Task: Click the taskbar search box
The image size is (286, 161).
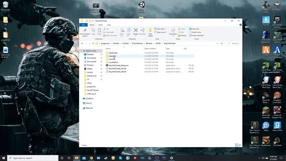Action: pos(33,158)
